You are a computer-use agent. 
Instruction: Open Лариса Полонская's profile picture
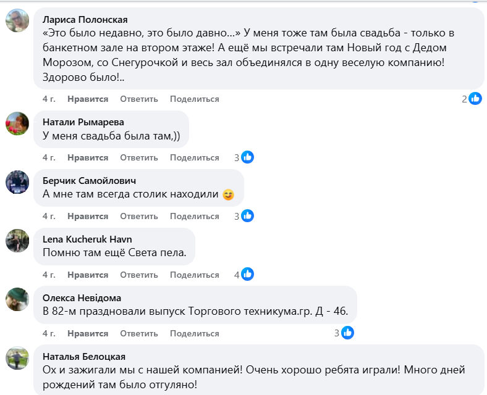pyautogui.click(x=17, y=21)
